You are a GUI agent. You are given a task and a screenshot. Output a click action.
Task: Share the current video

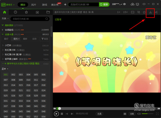click(156, 12)
